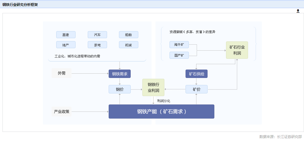Click the 矿价 box
The width and height of the screenshot is (304, 144).
(x=196, y=89)
